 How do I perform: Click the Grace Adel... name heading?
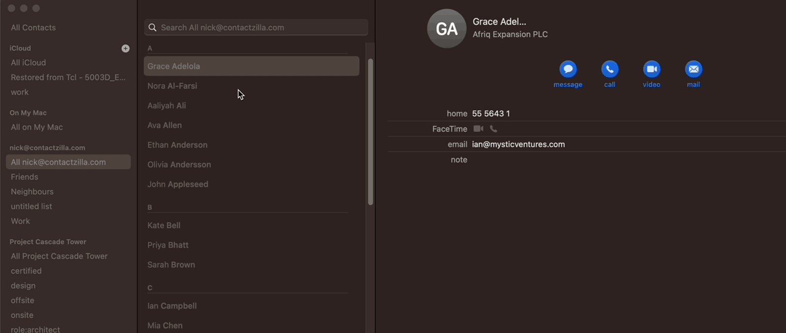pos(499,22)
